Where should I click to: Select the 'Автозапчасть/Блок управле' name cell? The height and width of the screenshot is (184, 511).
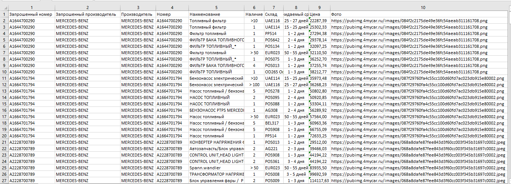[216, 149]
